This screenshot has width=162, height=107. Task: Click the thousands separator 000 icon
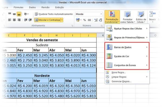tap(89, 20)
